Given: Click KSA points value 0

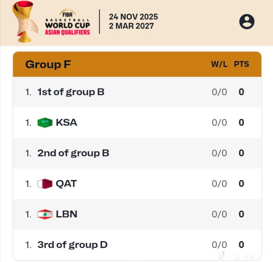Looking at the screenshot, I should coord(241,123).
